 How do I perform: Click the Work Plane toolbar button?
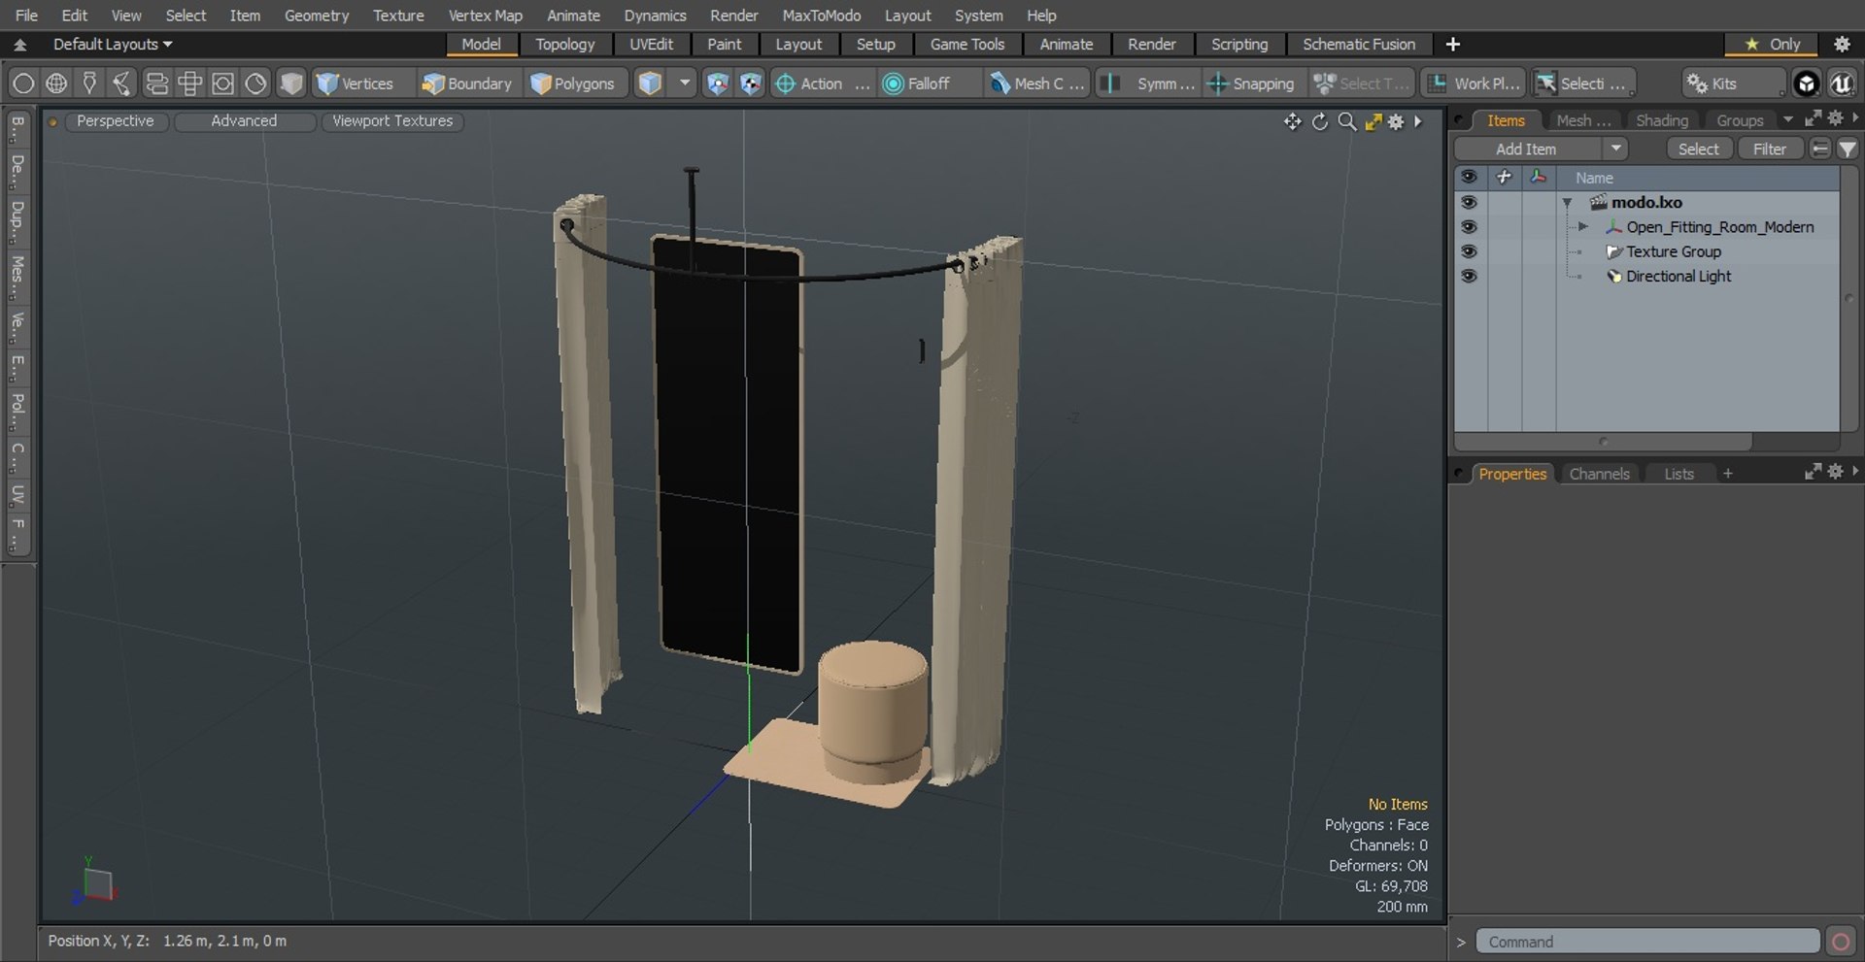[x=1474, y=83]
